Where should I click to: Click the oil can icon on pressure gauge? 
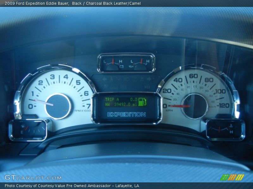[x=131, y=66]
